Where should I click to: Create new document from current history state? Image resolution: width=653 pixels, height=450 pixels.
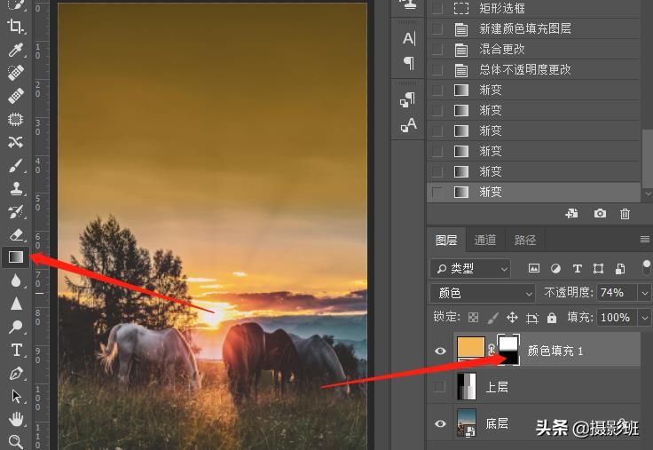tap(571, 214)
